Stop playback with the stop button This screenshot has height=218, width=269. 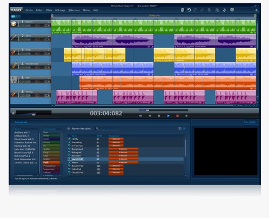click(159, 116)
